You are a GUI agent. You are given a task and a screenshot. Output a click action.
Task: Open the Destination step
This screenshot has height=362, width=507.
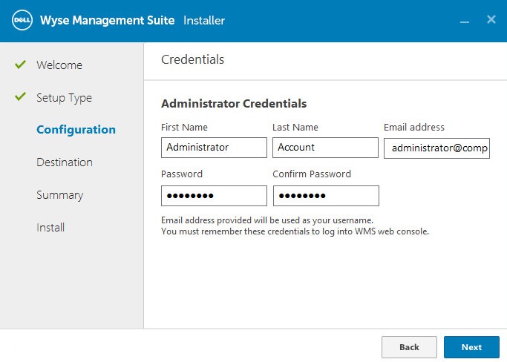pos(65,162)
